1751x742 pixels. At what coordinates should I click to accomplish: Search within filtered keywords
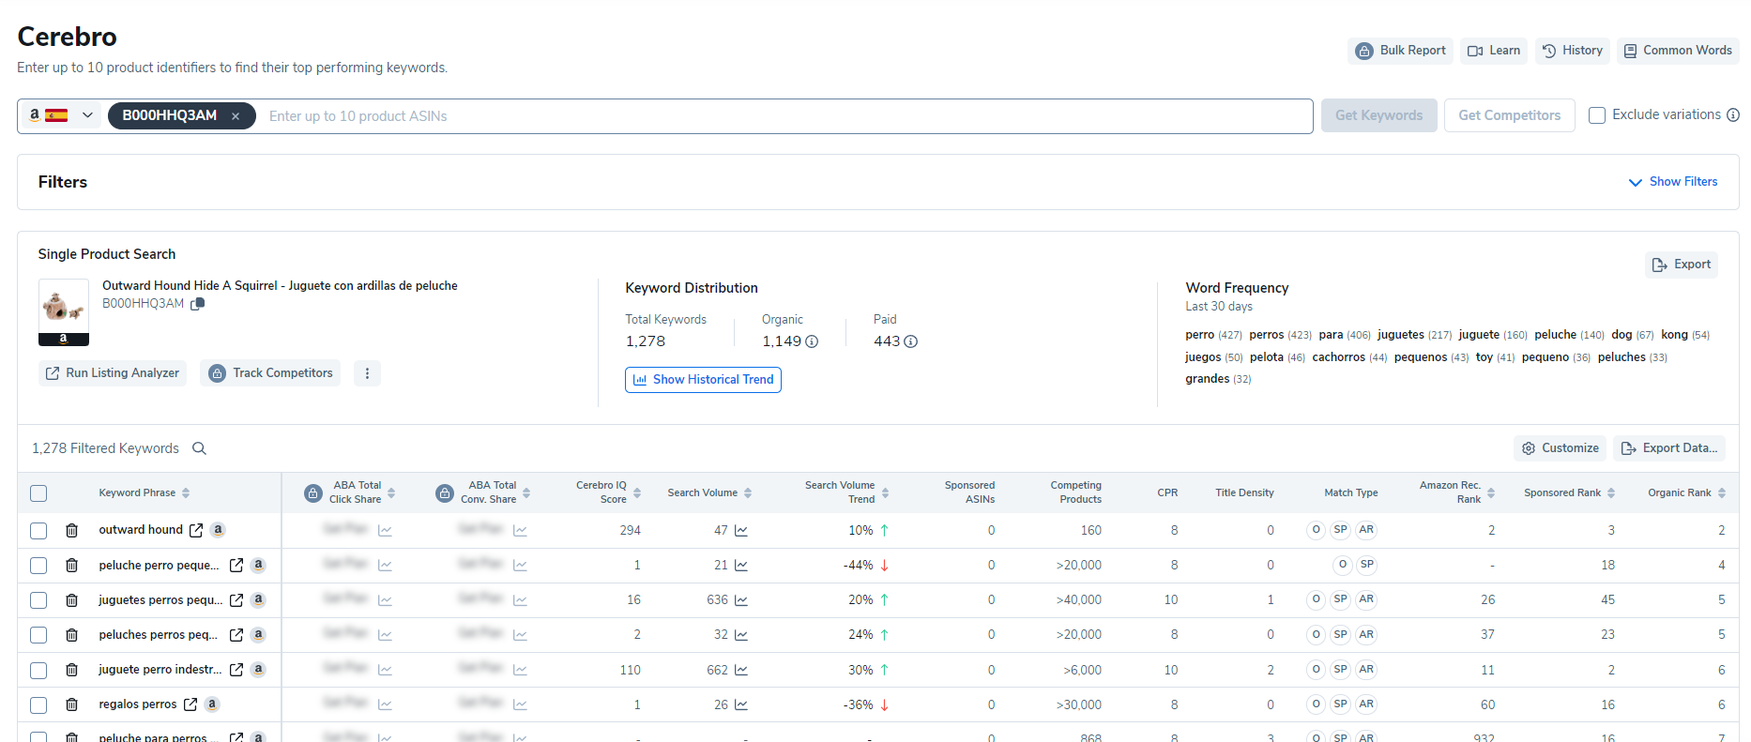tap(199, 448)
